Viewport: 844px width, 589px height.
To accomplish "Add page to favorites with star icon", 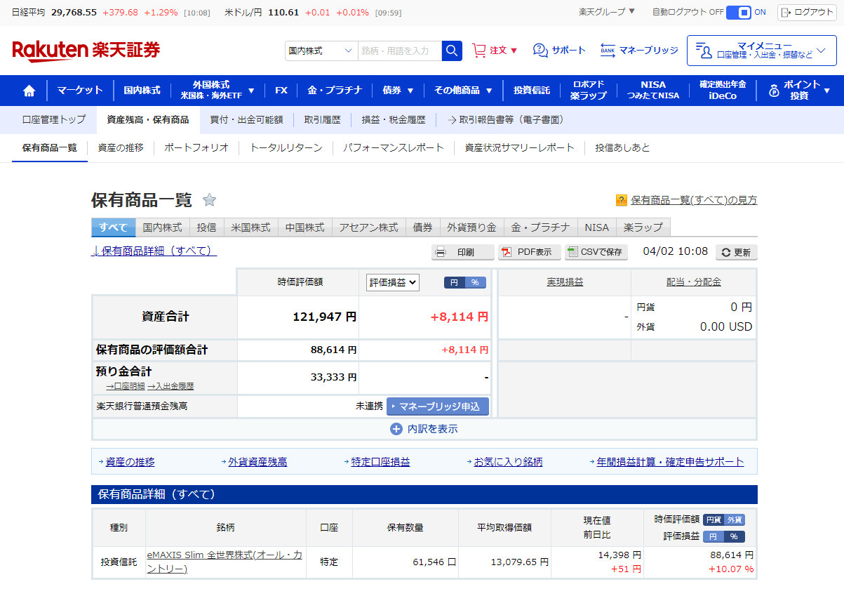I will (209, 200).
